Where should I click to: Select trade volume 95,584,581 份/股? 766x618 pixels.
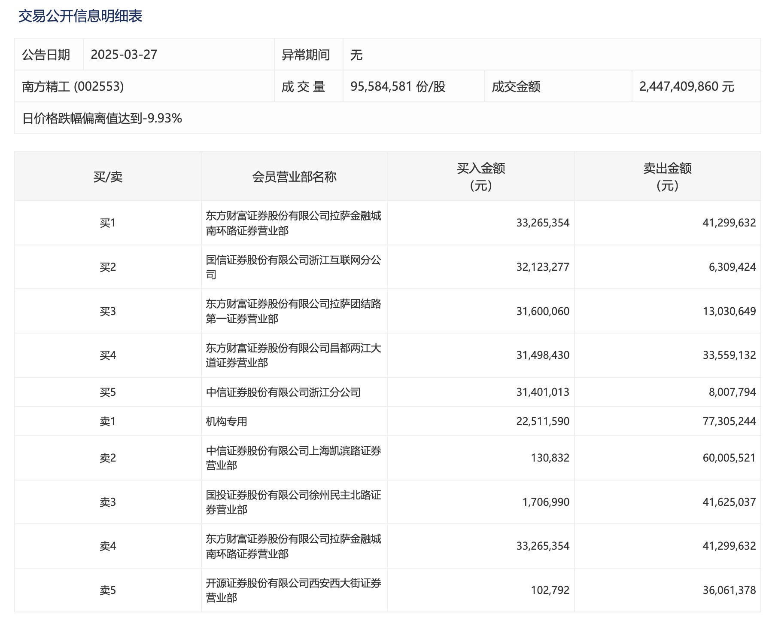[398, 86]
